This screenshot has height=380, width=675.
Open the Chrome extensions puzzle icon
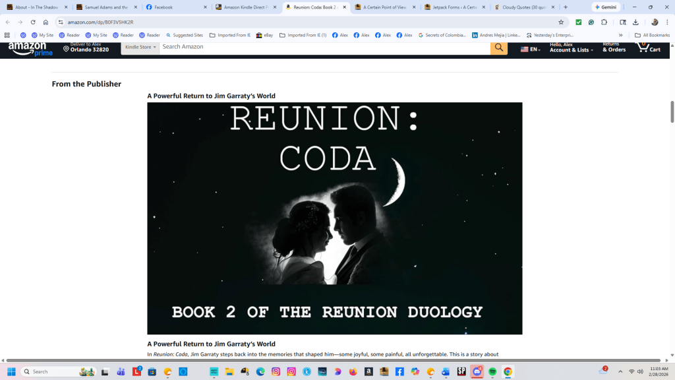604,22
